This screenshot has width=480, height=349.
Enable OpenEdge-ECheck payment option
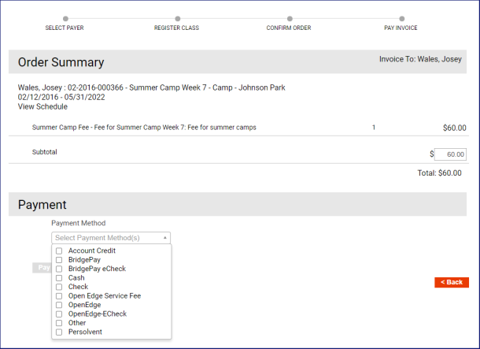click(59, 314)
